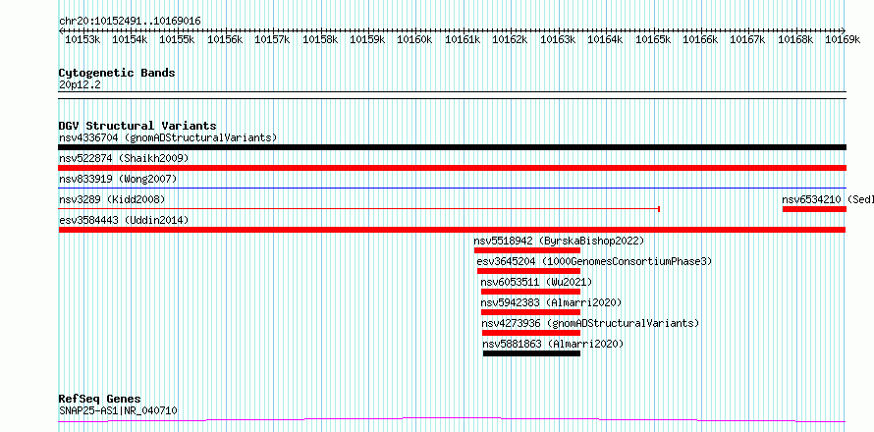Click the nsv6534210 variant label

pyautogui.click(x=827, y=199)
